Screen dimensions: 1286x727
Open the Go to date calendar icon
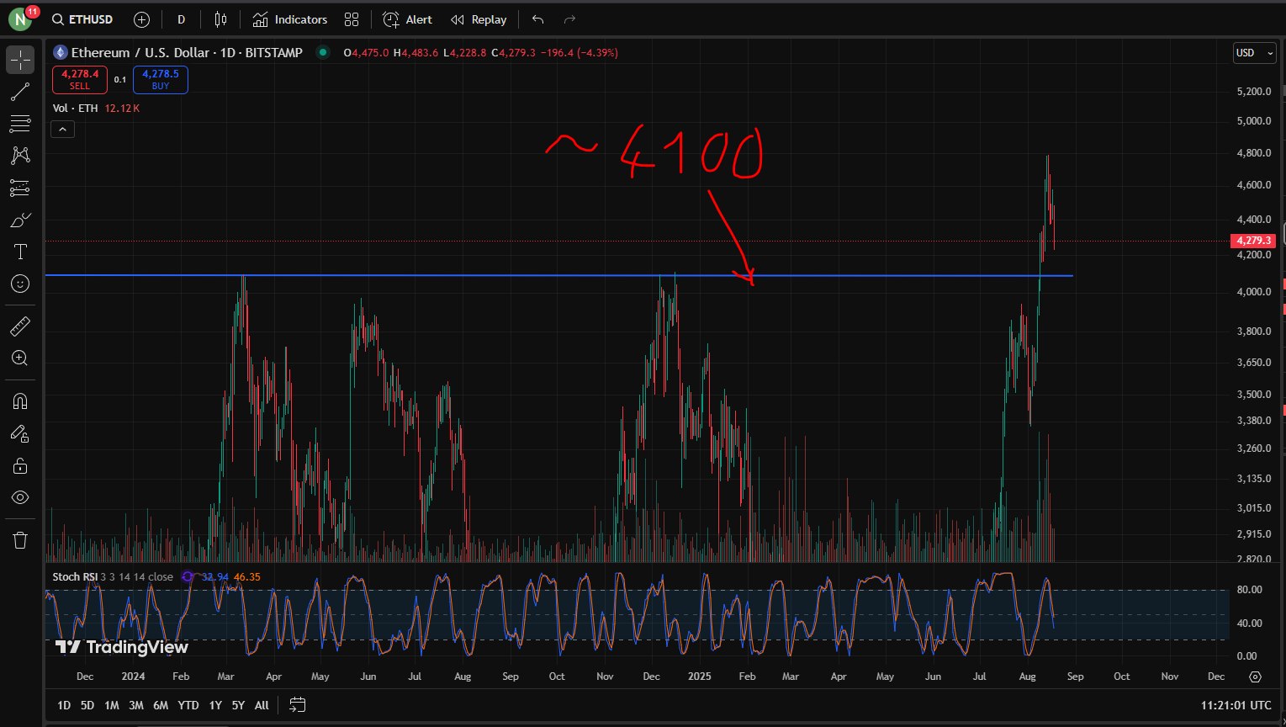click(297, 705)
